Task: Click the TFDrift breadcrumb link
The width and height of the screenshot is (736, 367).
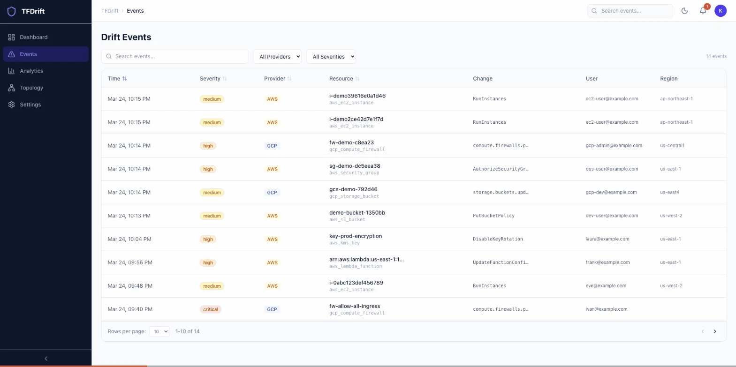Action: click(x=110, y=11)
